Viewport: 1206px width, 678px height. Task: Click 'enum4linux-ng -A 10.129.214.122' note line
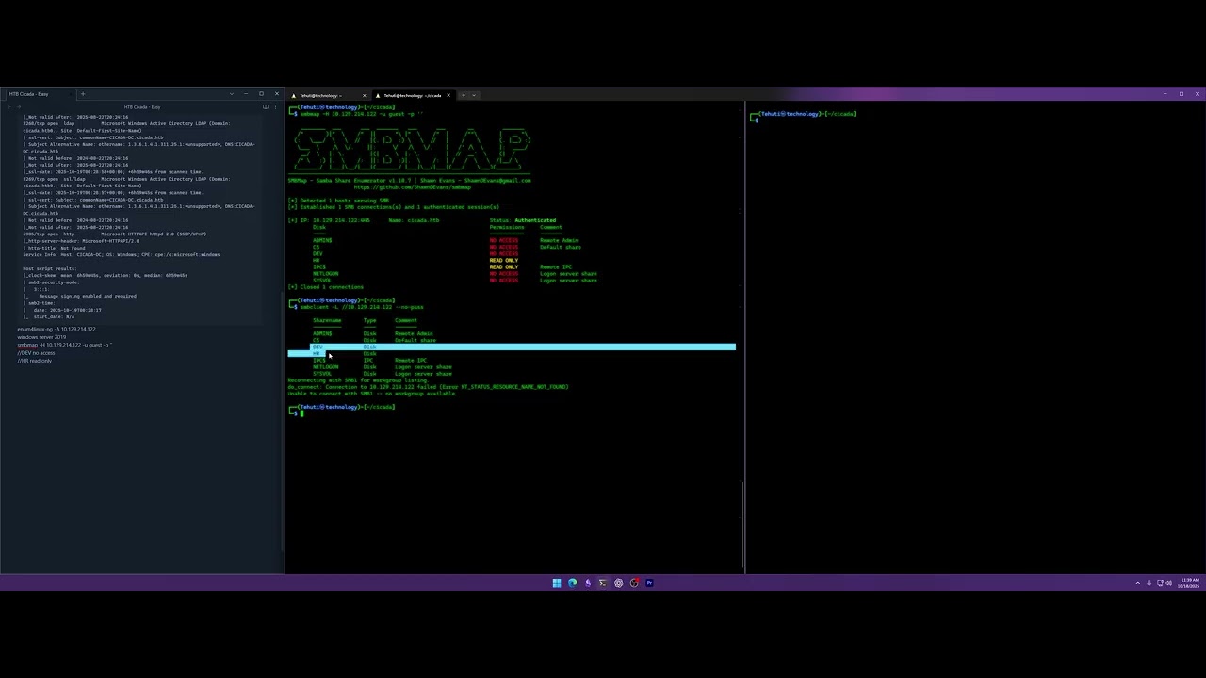point(57,330)
